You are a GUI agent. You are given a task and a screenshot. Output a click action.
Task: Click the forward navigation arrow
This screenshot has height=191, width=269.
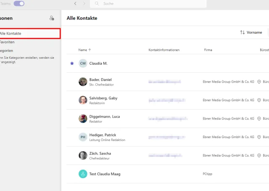84,3
